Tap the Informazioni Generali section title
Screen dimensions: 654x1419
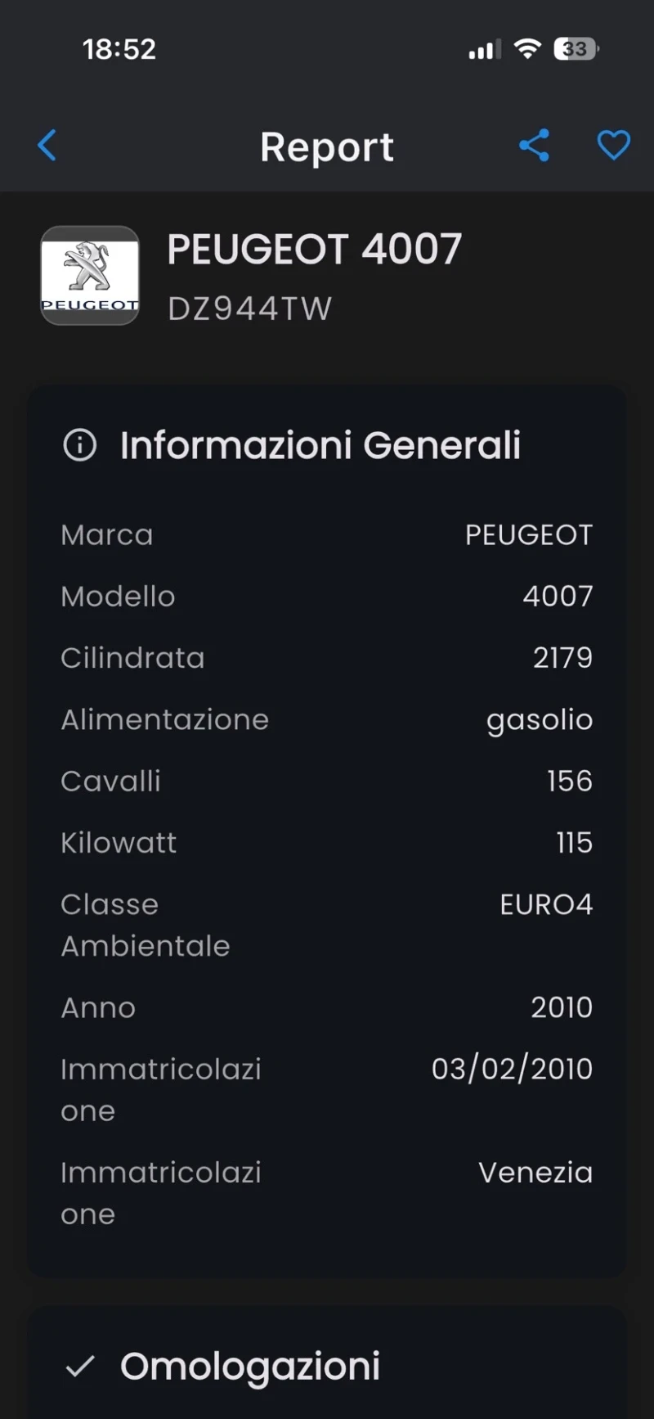point(320,445)
